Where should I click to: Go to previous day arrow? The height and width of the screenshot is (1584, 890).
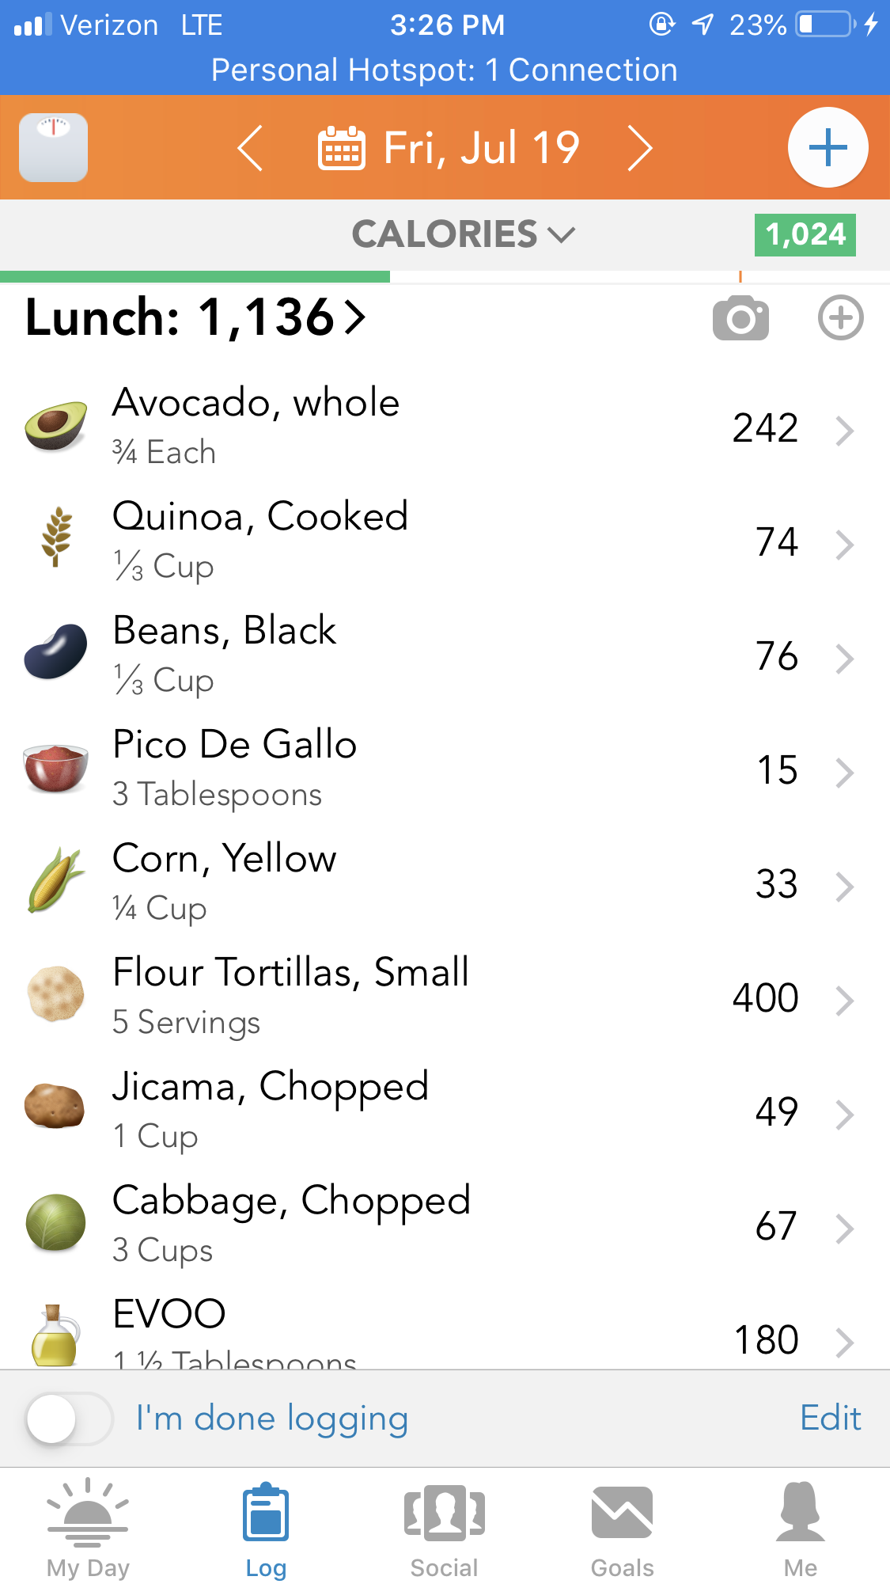pyautogui.click(x=250, y=148)
